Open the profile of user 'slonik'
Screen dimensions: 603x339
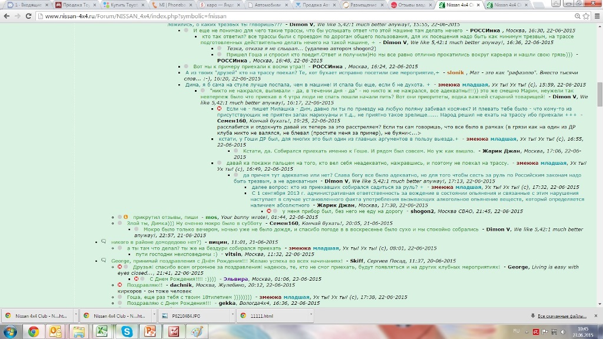pyautogui.click(x=455, y=72)
